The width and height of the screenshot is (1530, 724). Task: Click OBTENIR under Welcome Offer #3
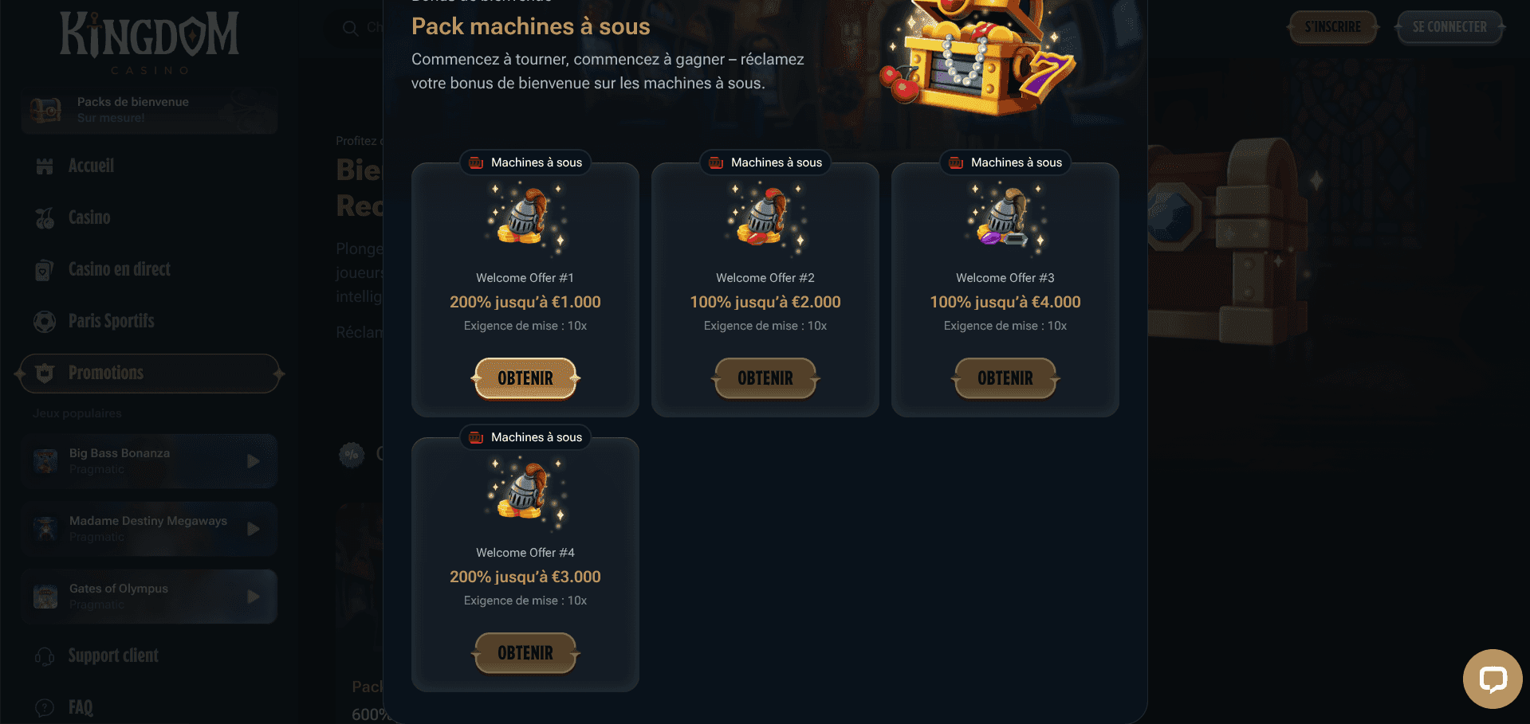pyautogui.click(x=1005, y=378)
